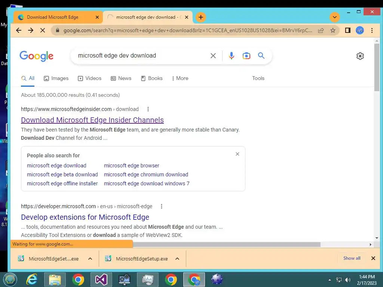Click the Windows Start button
This screenshot has height=287, width=383.
(10, 280)
